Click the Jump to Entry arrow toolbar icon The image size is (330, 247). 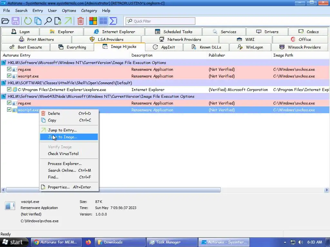[68, 21]
